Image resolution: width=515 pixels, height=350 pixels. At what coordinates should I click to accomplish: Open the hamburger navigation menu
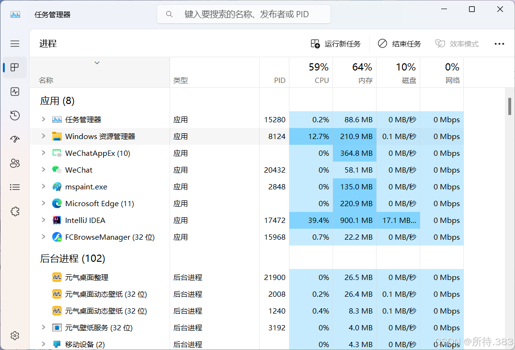coord(15,44)
